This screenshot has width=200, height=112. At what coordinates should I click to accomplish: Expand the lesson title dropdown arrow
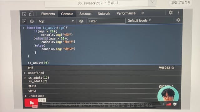click(152, 2)
